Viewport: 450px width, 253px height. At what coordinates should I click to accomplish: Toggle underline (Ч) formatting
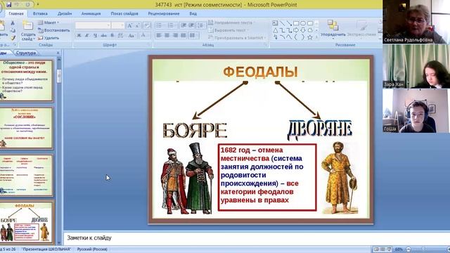point(96,35)
